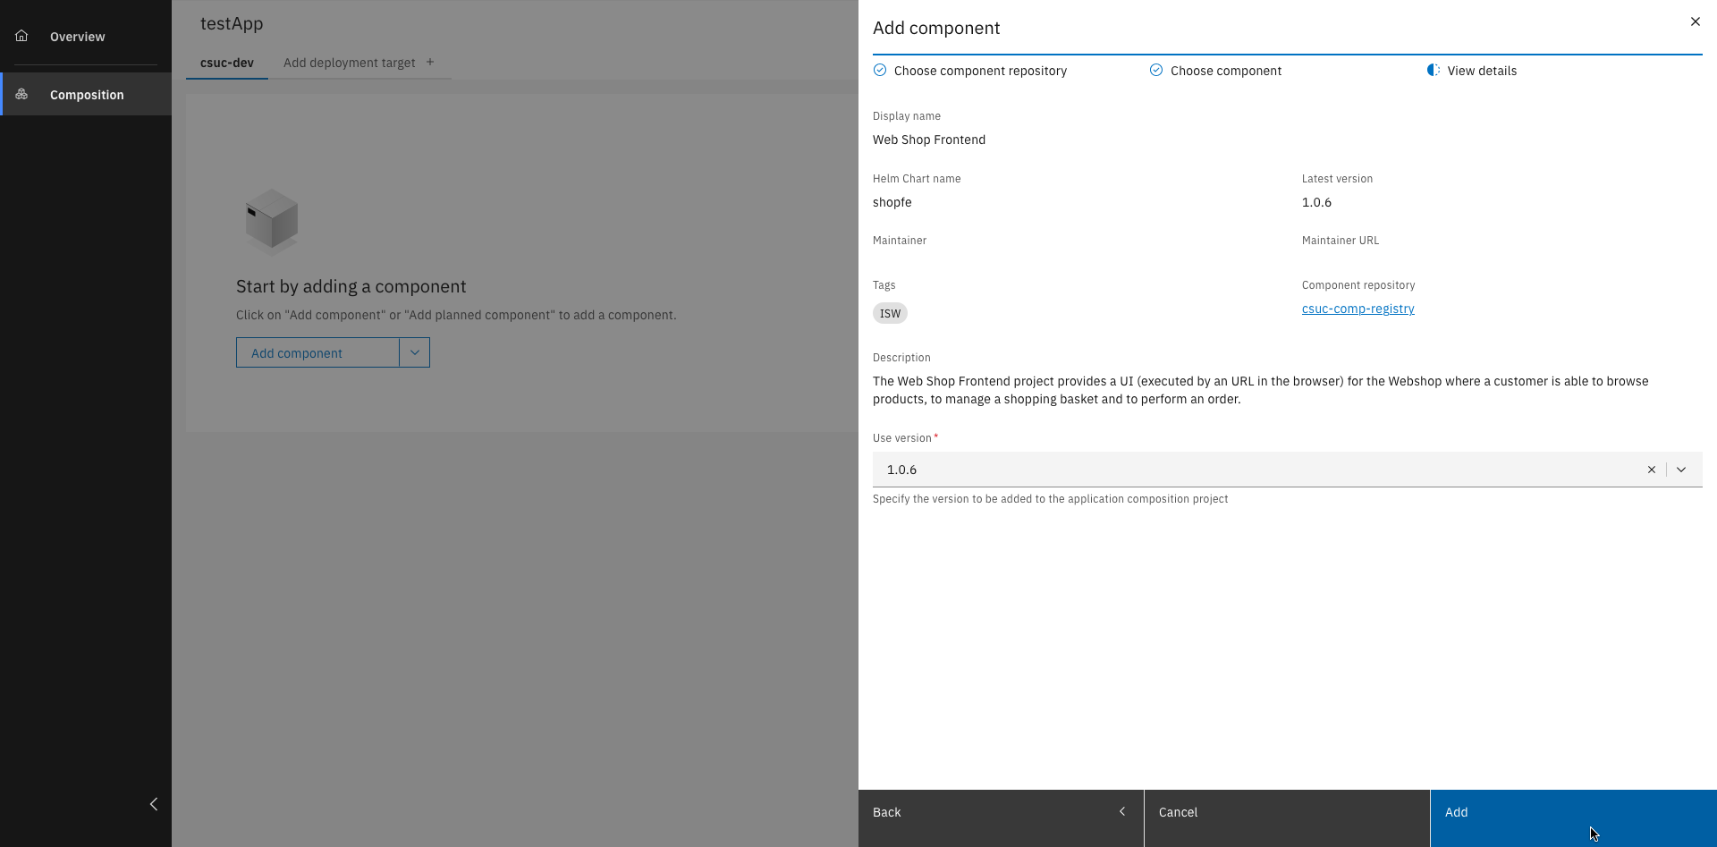
Task: Click the Add button to confirm
Action: (1457, 812)
